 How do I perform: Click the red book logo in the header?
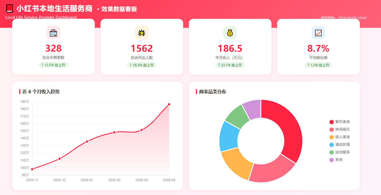click(10, 8)
